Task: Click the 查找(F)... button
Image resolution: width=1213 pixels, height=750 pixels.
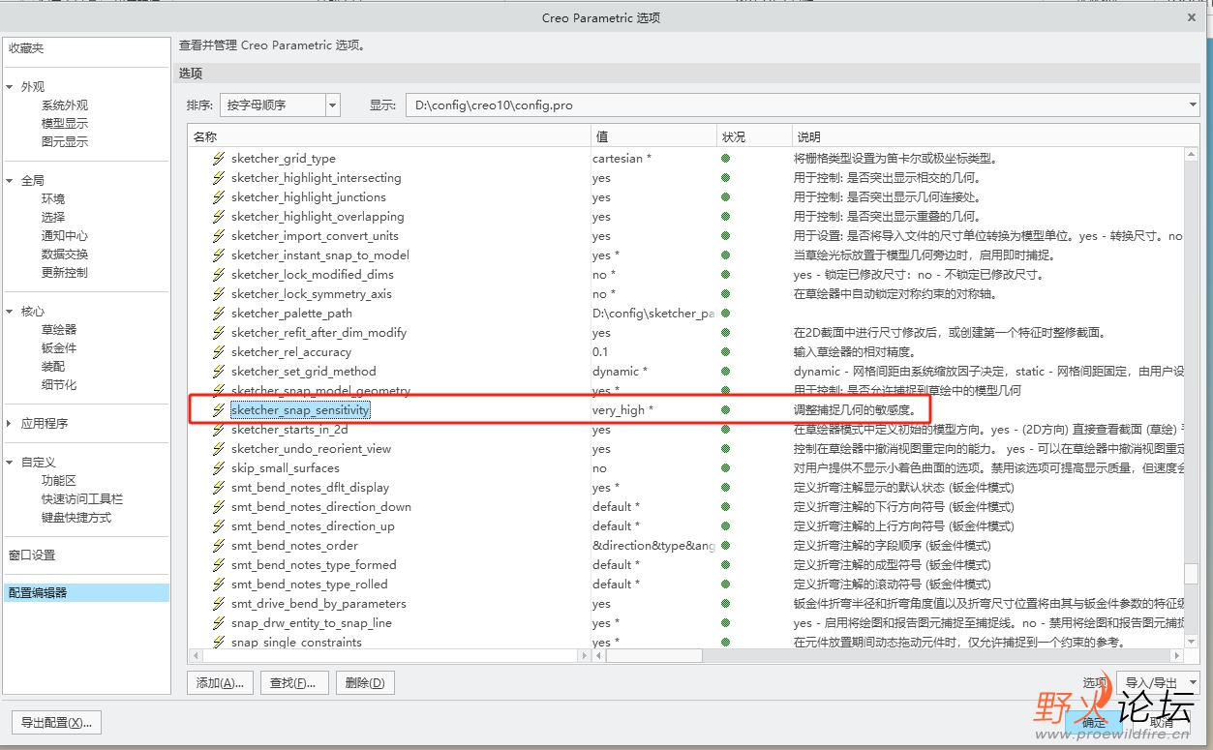Action: point(293,683)
